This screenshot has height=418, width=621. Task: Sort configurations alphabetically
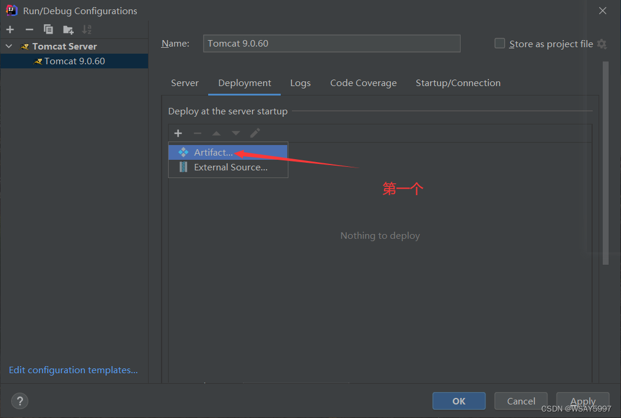click(x=87, y=29)
